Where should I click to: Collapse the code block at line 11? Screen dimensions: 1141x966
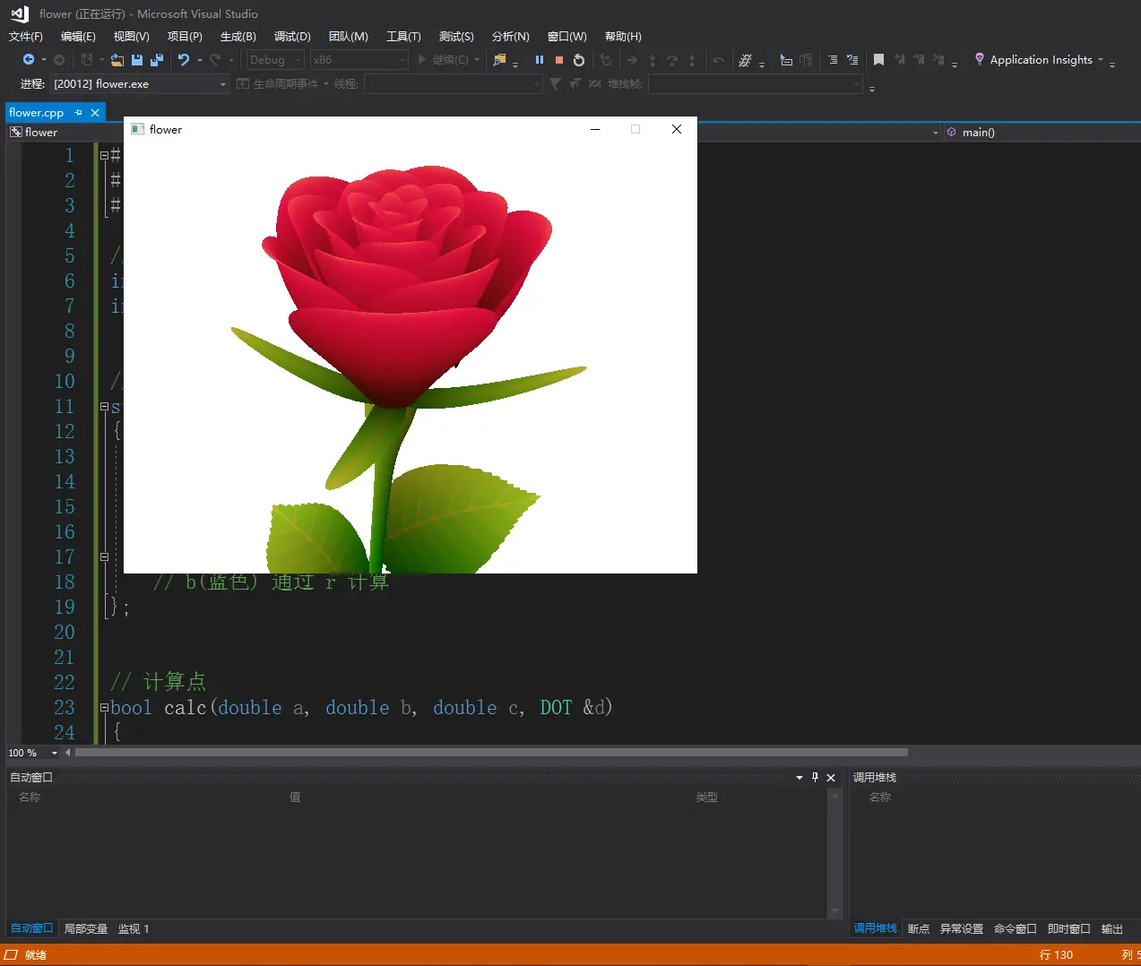pyautogui.click(x=104, y=407)
